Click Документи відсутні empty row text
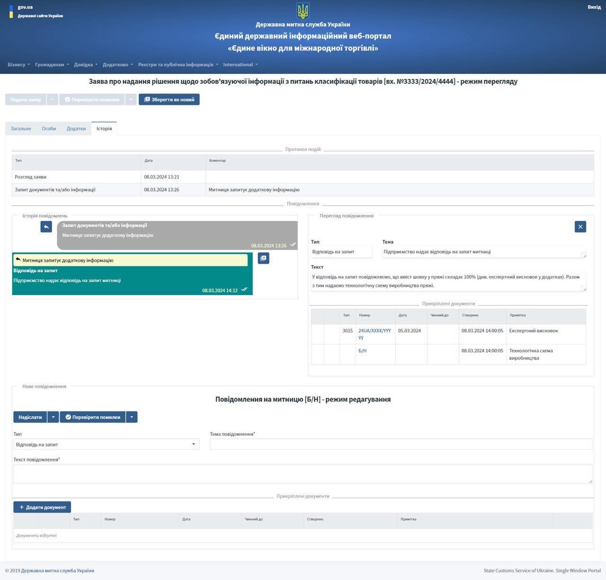606x580 pixels. tap(36, 535)
